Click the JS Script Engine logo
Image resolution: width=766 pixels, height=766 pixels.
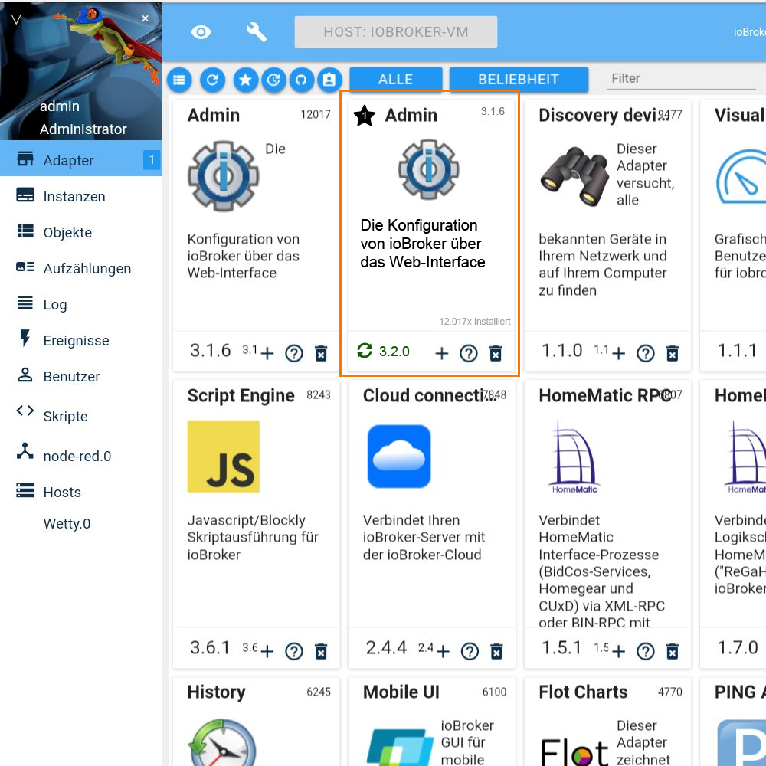(223, 457)
